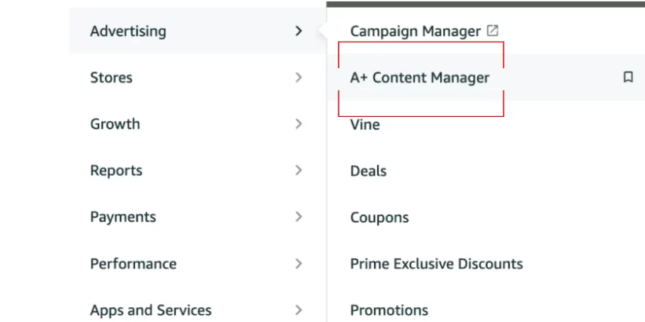Viewport: 645px width, 322px height.
Task: Select Stores from the main menu
Action: [111, 77]
